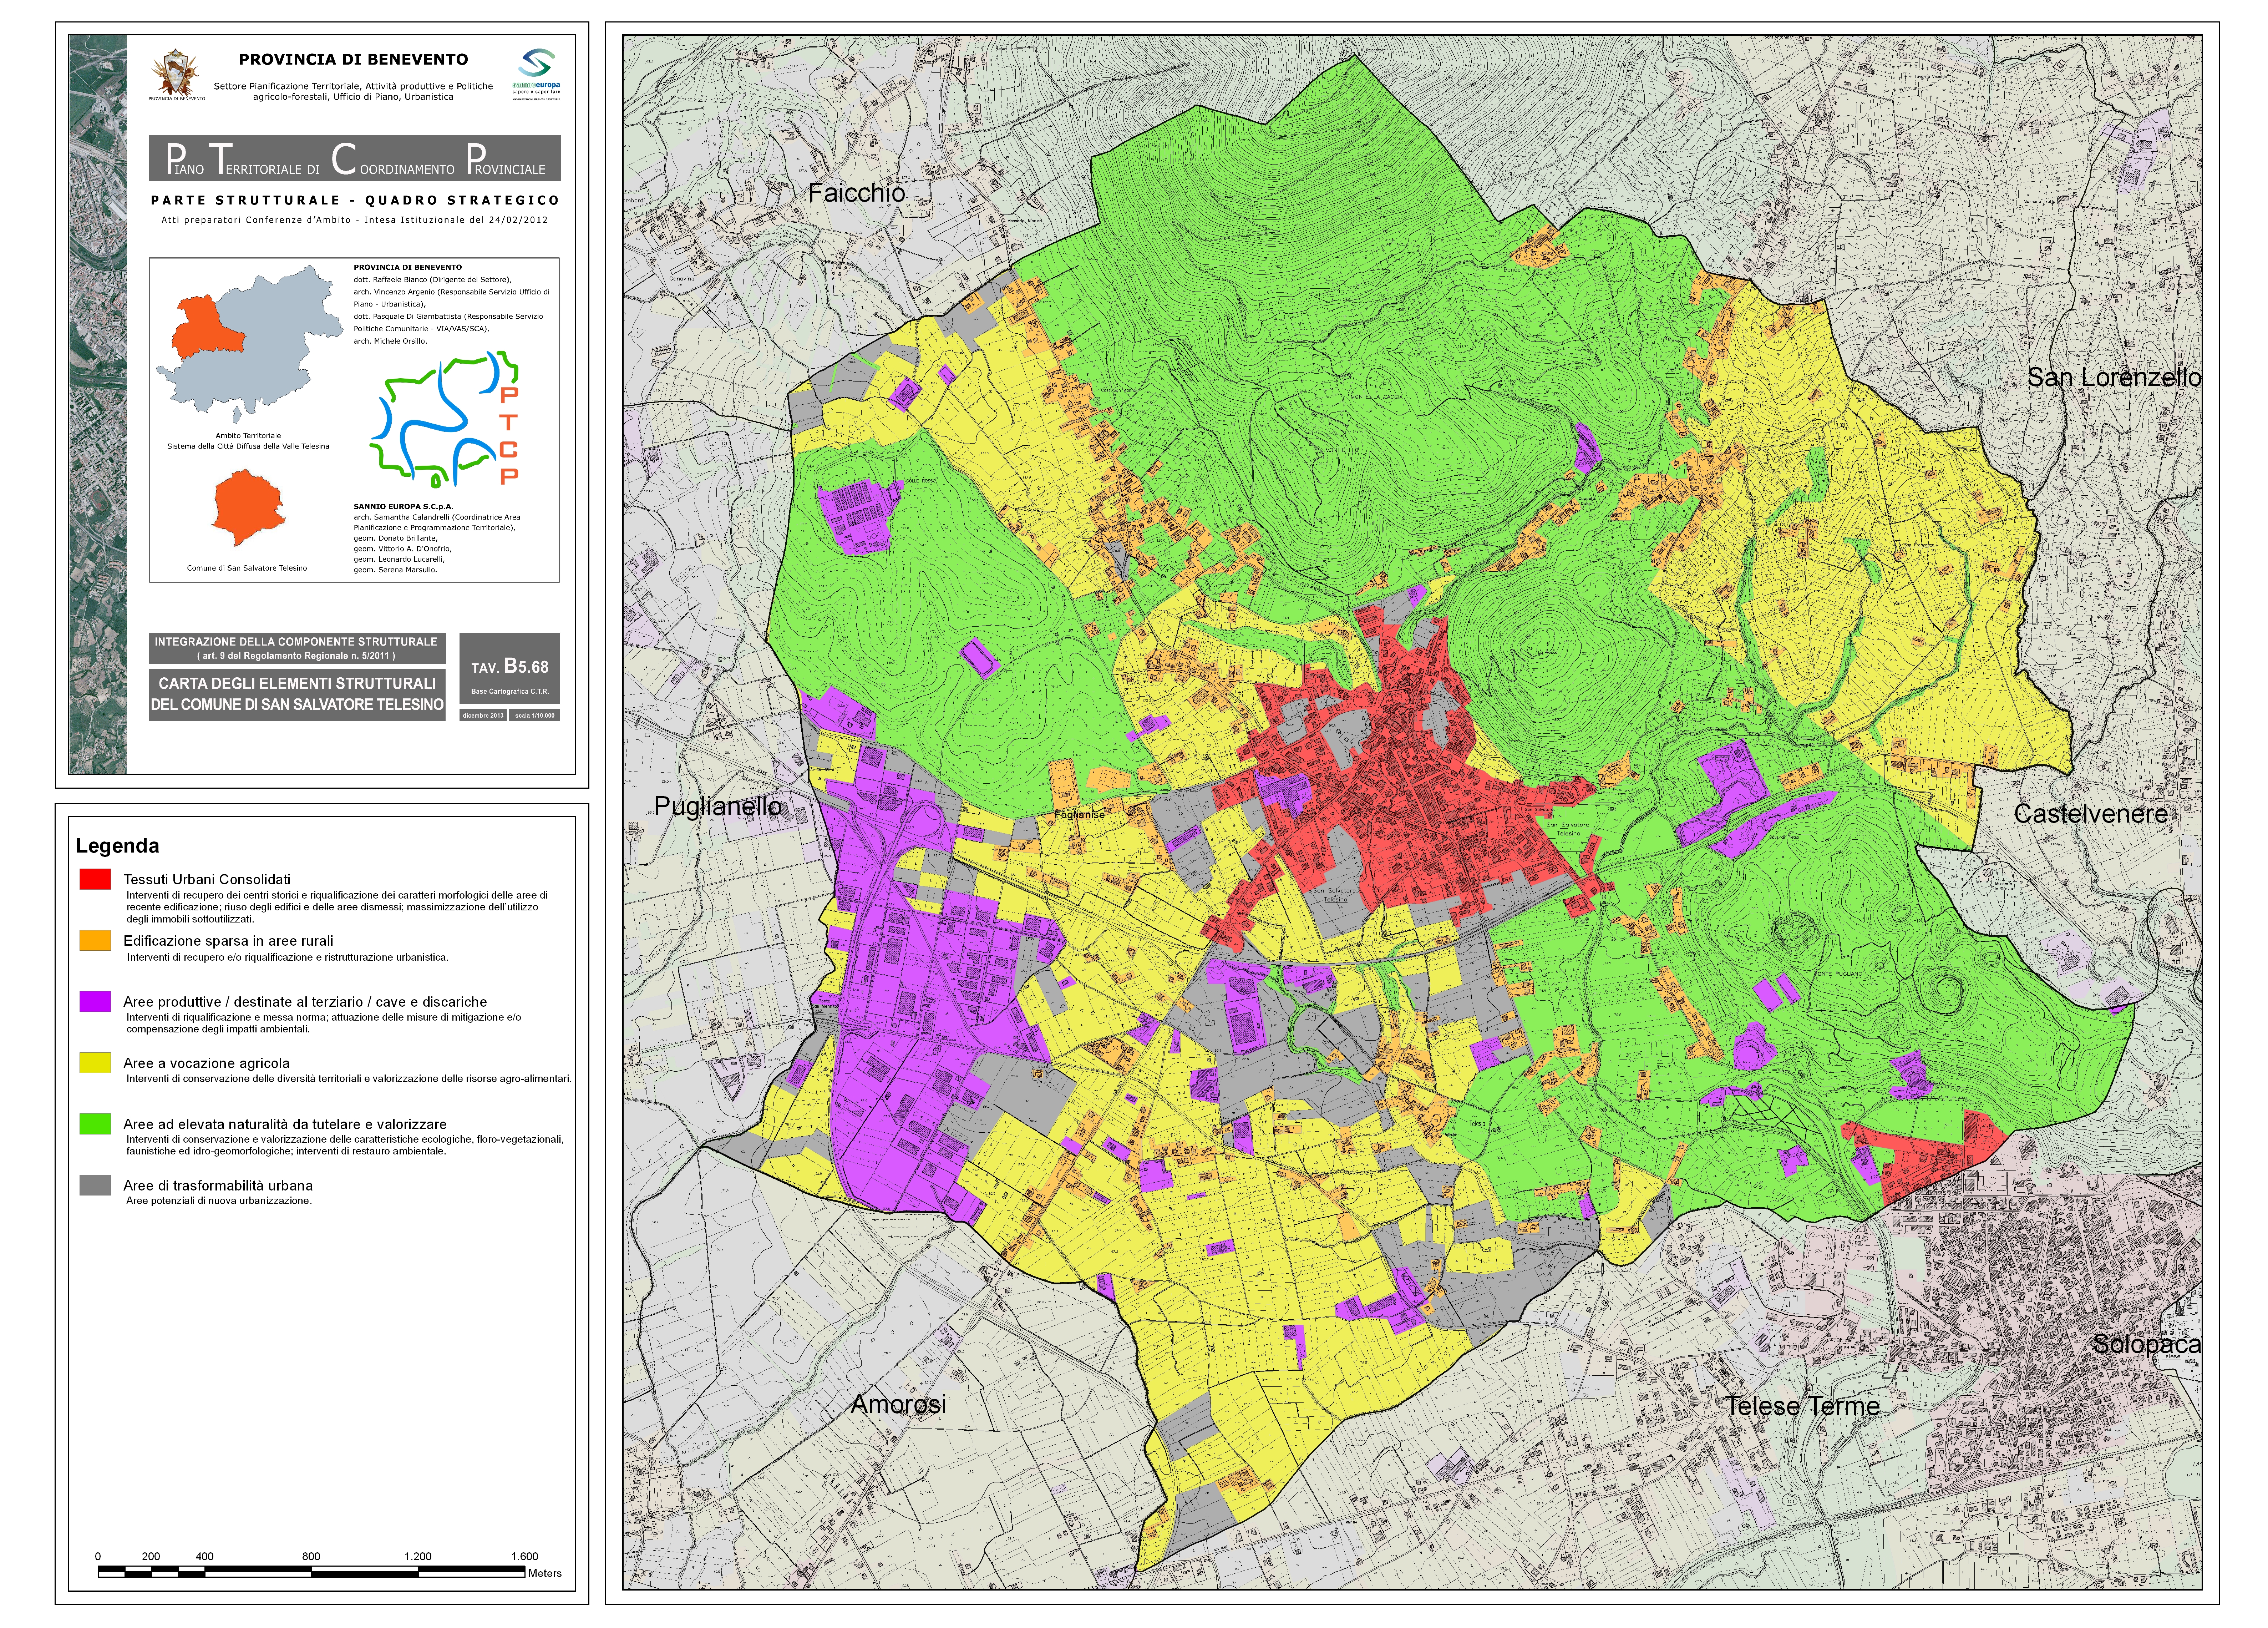Image resolution: width=2268 pixels, height=1628 pixels.
Task: Click the 'TAV. B5.68' sheet number box
Action: click(x=510, y=668)
